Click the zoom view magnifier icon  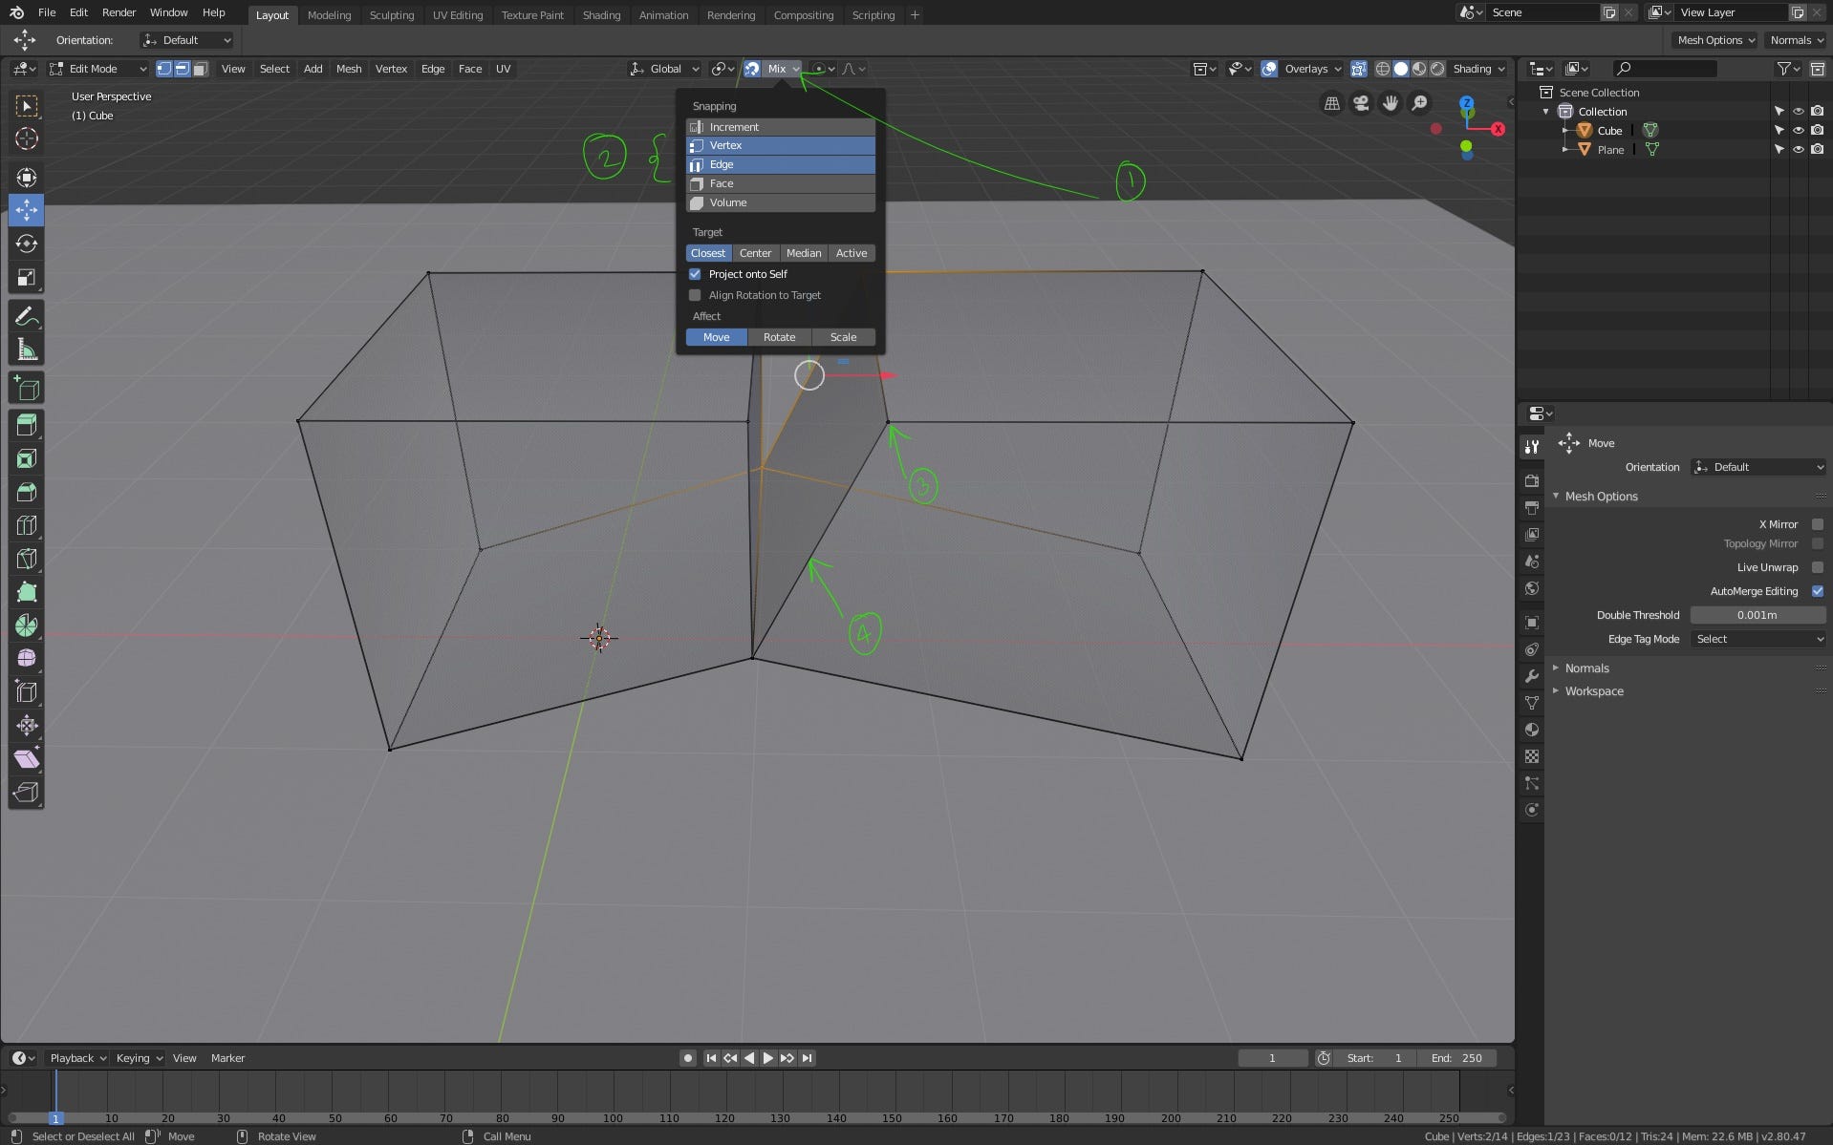1420,103
